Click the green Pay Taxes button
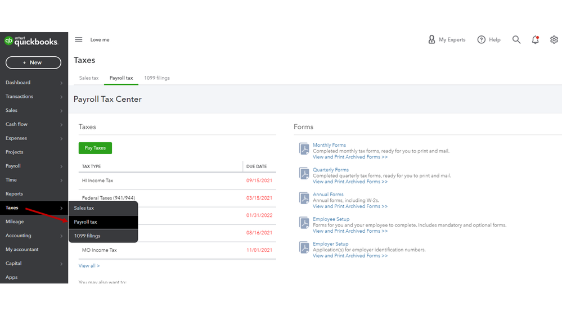The height and width of the screenshot is (316, 562). click(x=95, y=148)
